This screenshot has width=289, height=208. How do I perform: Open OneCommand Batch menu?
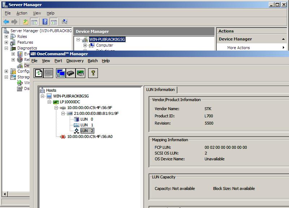coord(93,61)
